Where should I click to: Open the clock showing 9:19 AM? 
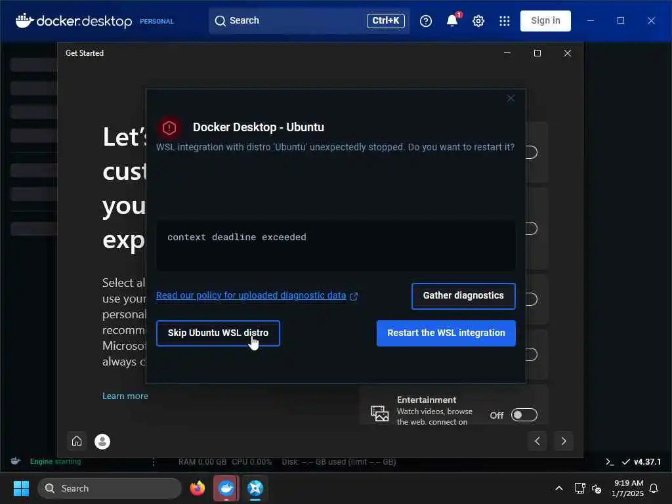[x=627, y=488]
